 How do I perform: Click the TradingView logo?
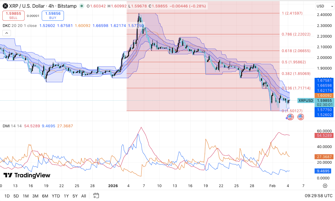pyautogui.click(x=27, y=175)
